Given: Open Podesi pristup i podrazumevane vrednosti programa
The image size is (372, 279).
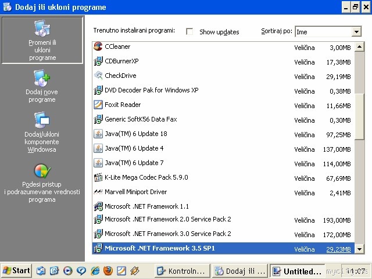Looking at the screenshot, I should pyautogui.click(x=42, y=183).
